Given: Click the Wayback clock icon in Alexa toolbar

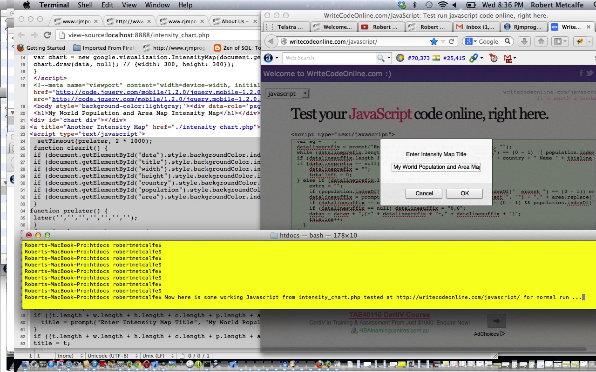Looking at the screenshot, I should click(494, 58).
